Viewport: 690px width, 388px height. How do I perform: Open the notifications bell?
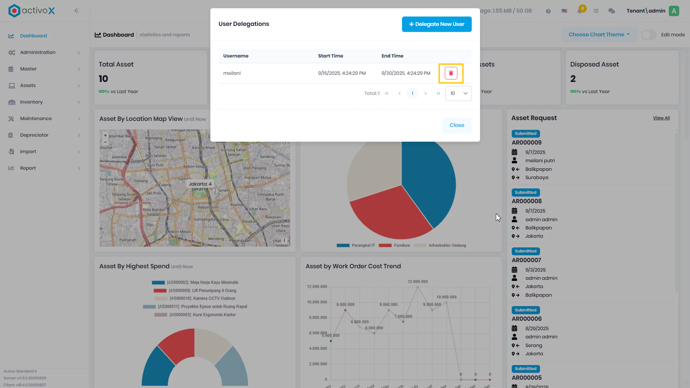click(580, 10)
